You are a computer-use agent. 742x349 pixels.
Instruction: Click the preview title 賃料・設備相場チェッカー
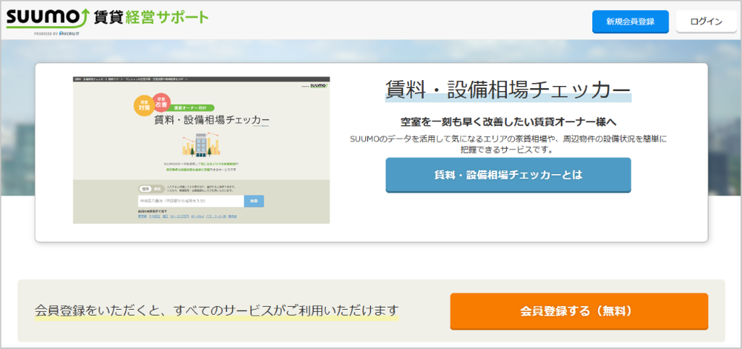211,121
